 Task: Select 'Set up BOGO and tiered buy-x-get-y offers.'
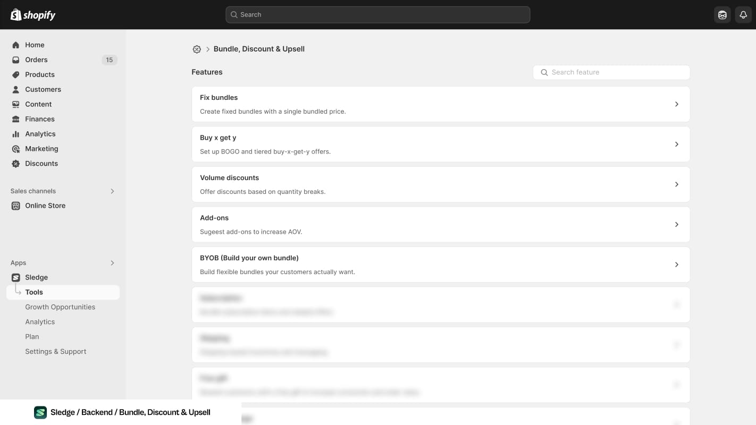265,152
